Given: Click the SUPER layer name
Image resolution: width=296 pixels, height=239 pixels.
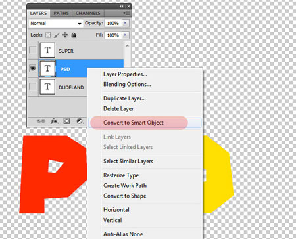Looking at the screenshot, I should tap(66, 51).
